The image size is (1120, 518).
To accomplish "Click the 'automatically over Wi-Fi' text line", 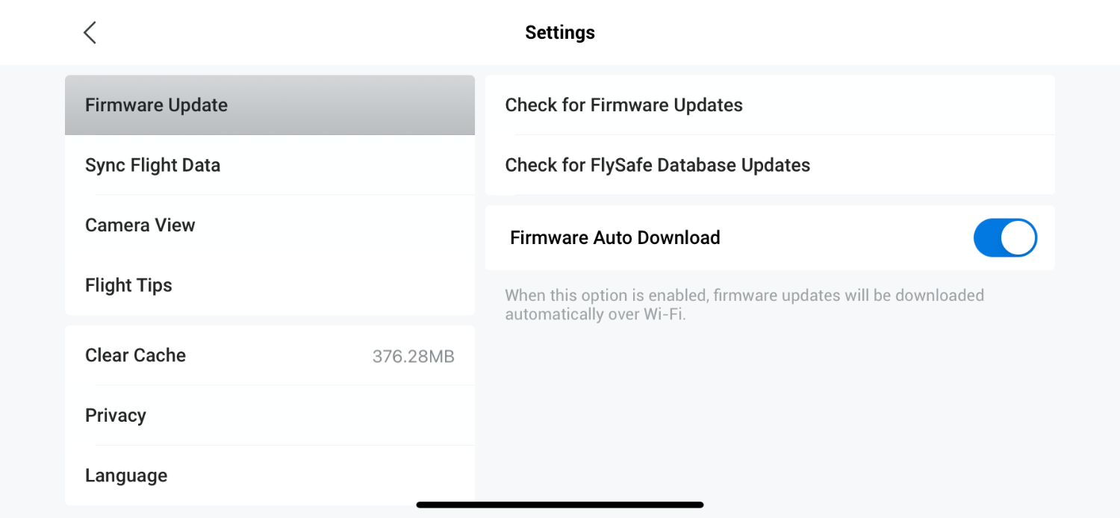I will coord(595,314).
